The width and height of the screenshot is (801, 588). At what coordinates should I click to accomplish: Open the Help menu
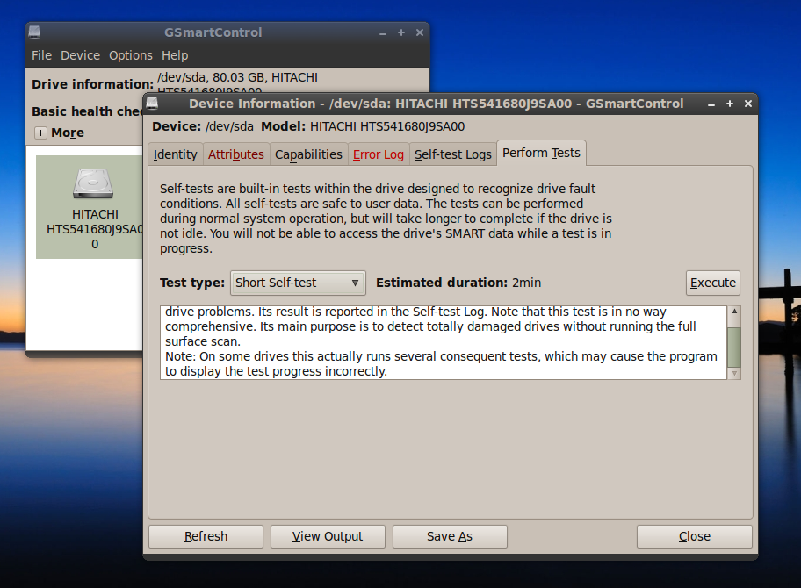[x=174, y=55]
